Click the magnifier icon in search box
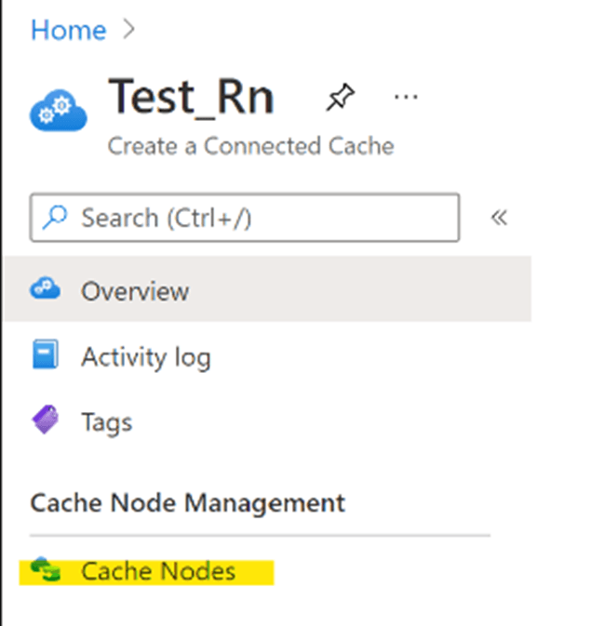This screenshot has width=605, height=626. click(x=55, y=217)
